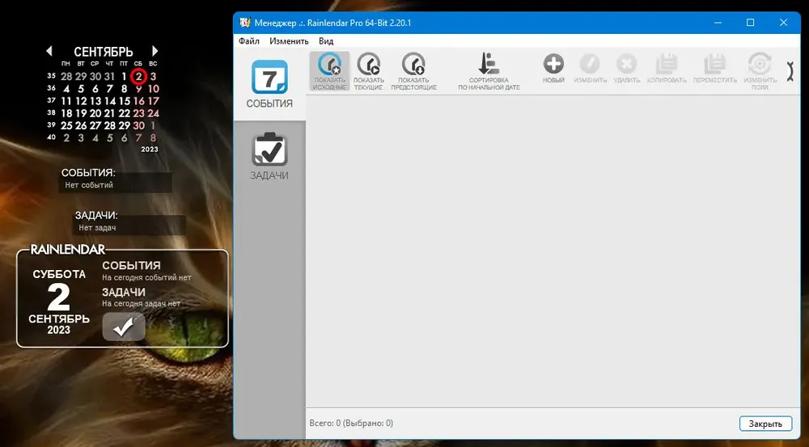Expand the toolbar overflow chevron

[790, 72]
